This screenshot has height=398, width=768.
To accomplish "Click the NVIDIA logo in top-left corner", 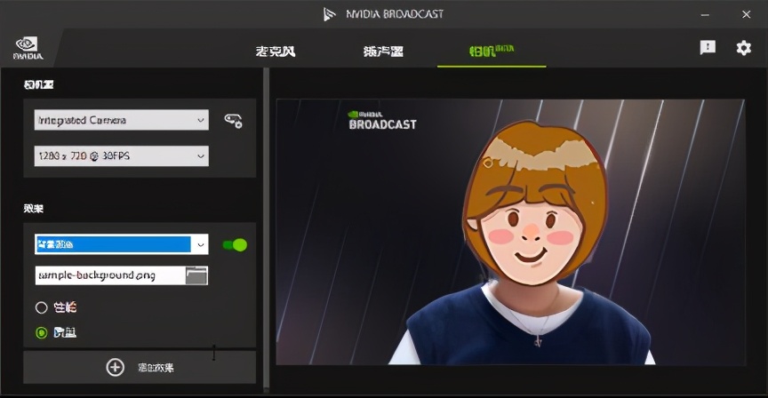I will [x=28, y=49].
